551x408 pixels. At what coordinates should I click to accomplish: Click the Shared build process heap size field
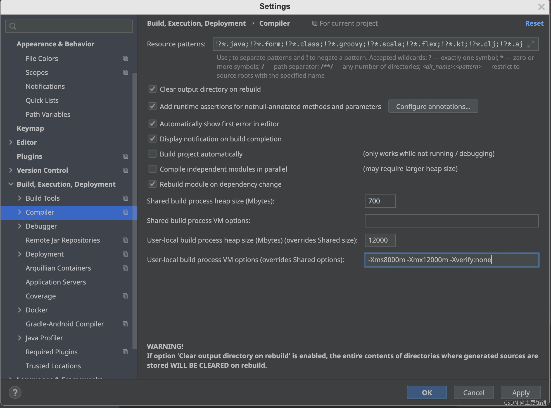(x=380, y=201)
